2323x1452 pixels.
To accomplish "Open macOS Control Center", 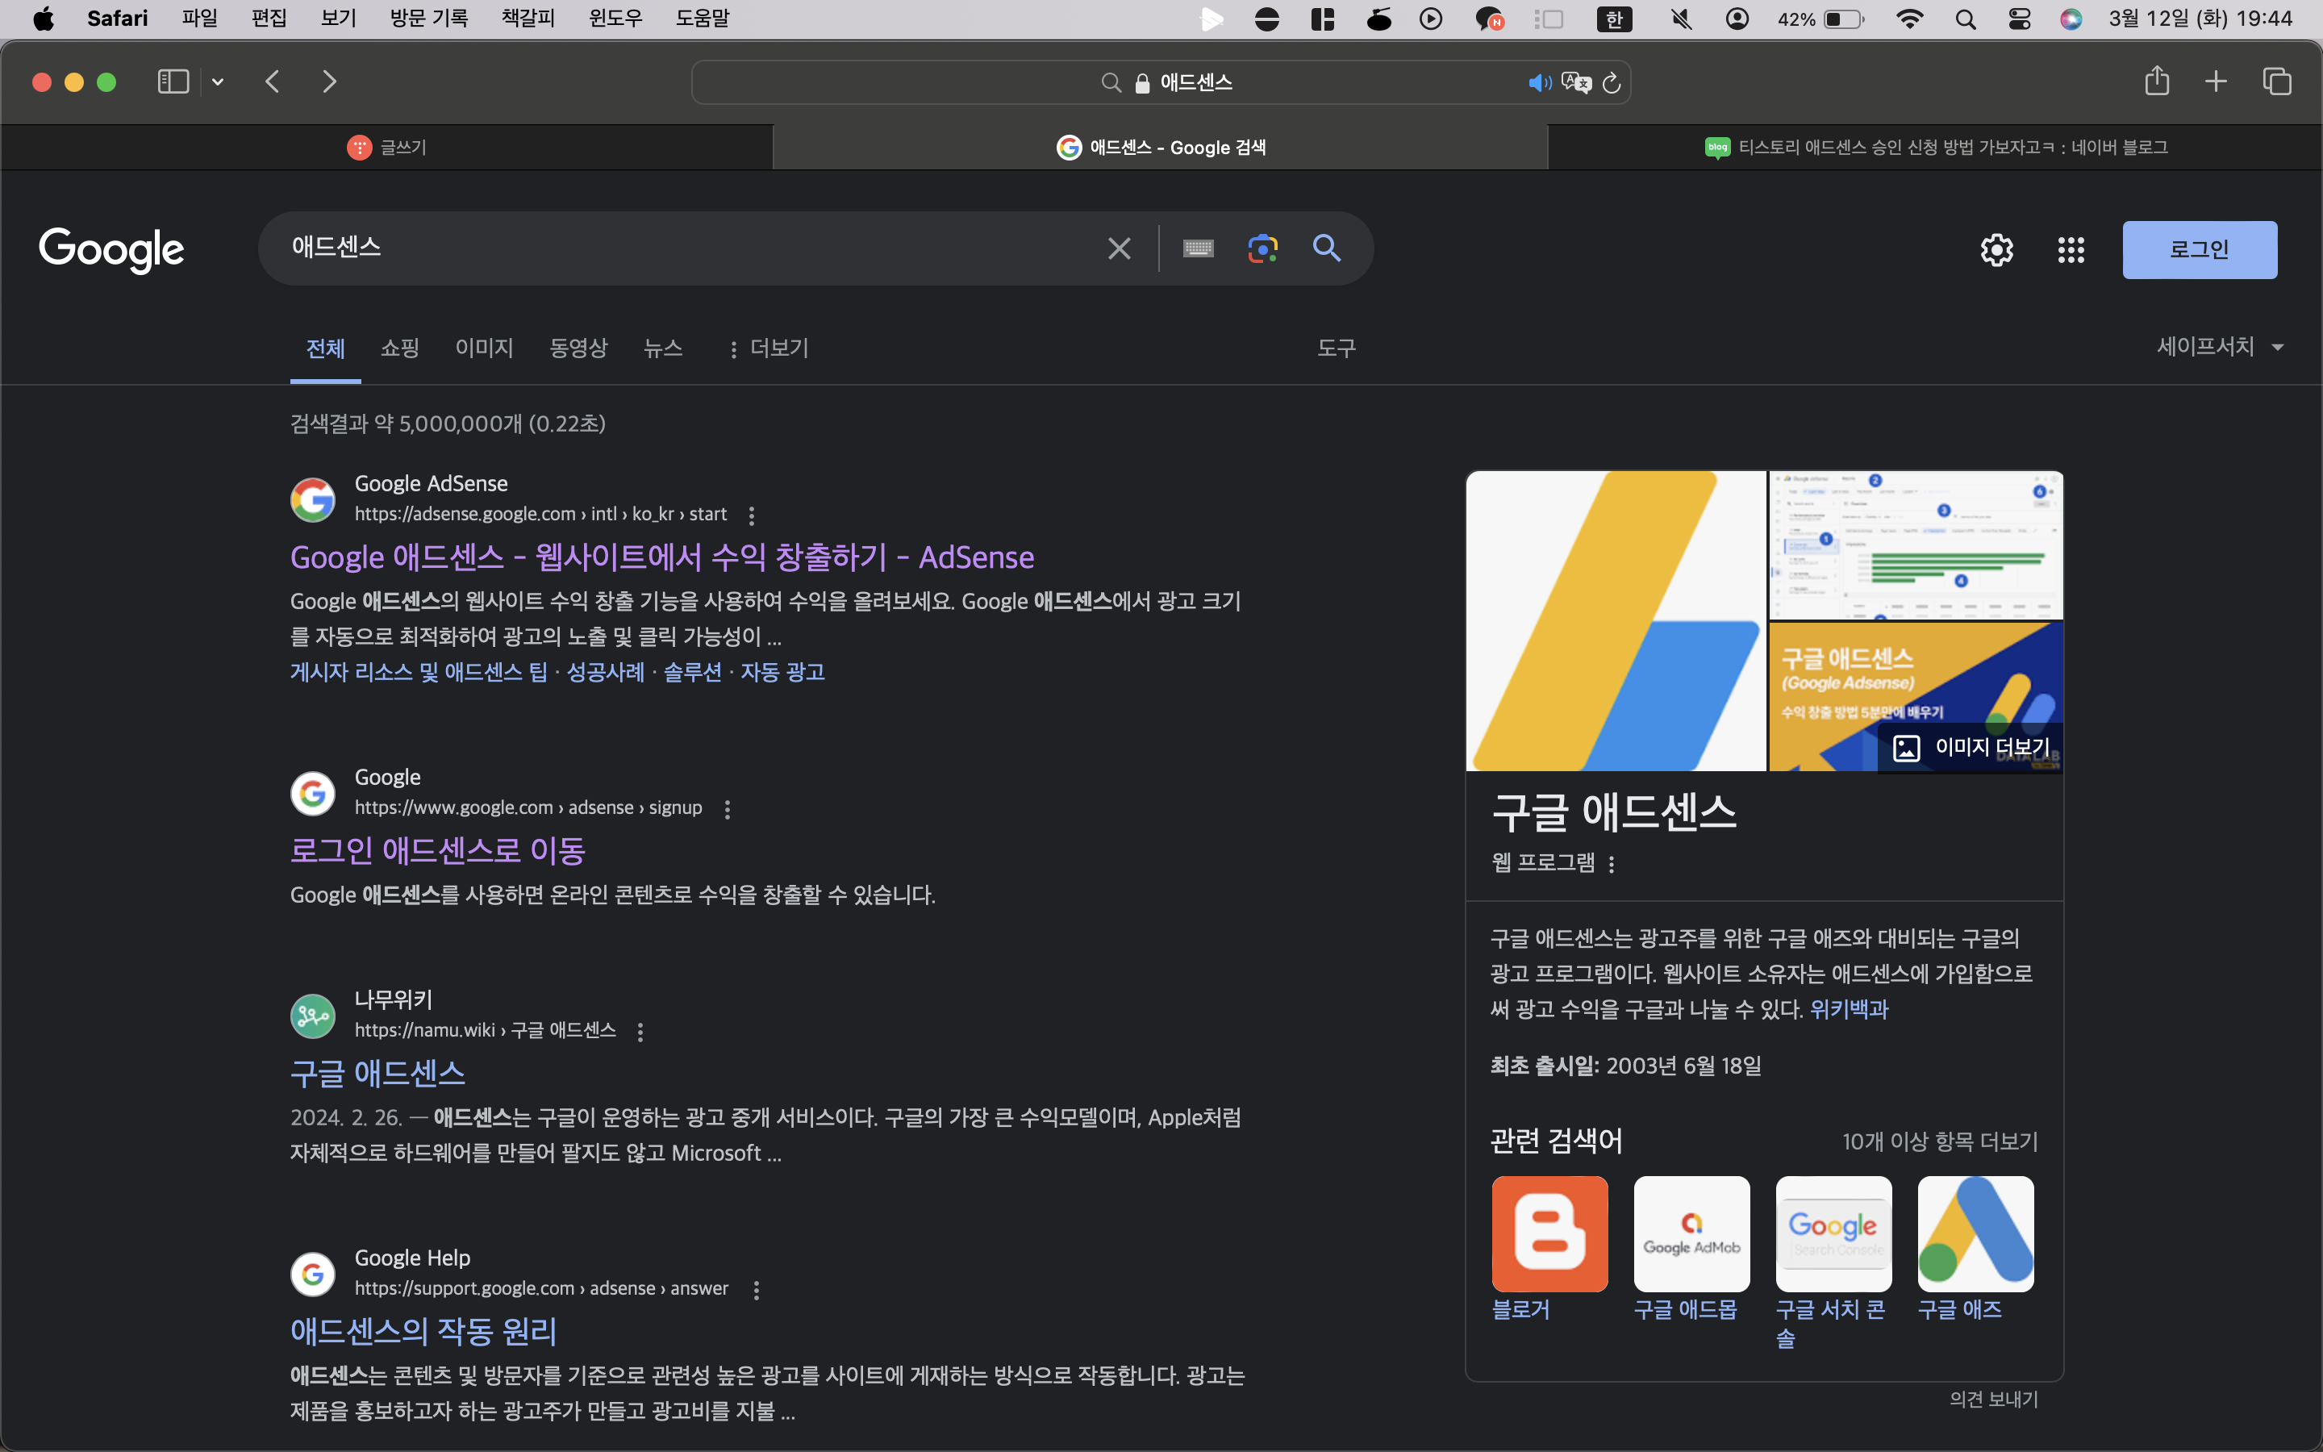I will (2019, 19).
